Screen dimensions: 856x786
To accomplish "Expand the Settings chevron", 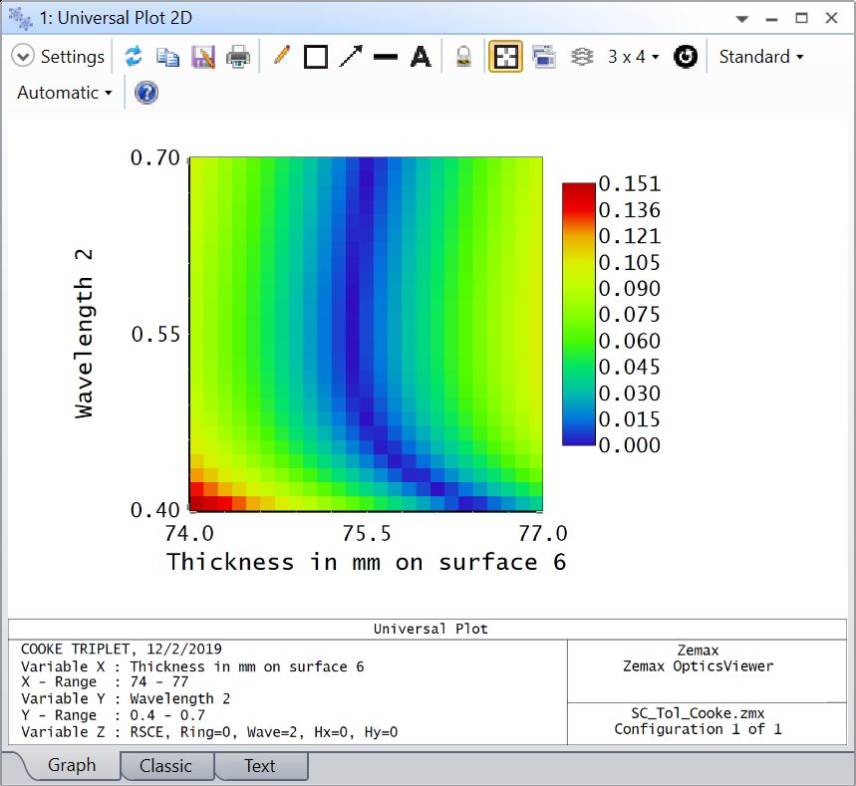I will coord(23,57).
